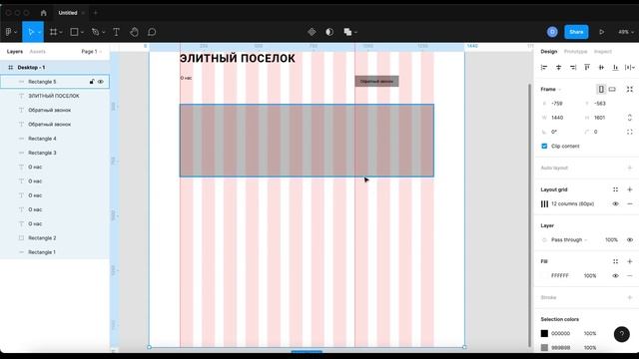Click the Present play icon
The width and height of the screenshot is (639, 359).
click(601, 32)
